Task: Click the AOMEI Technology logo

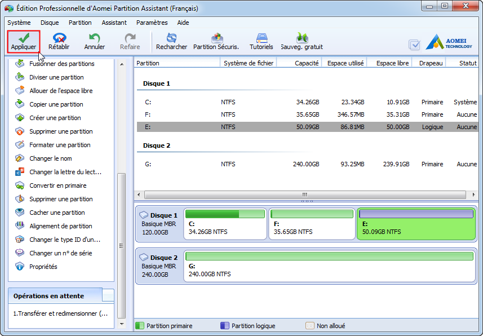Action: [x=449, y=42]
